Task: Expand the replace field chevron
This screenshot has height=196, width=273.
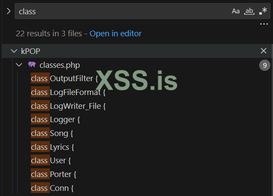Action: [x=8, y=11]
